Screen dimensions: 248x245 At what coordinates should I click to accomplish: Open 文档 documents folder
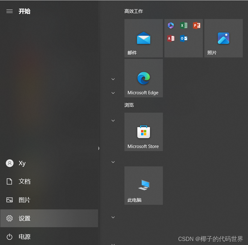click(49, 181)
